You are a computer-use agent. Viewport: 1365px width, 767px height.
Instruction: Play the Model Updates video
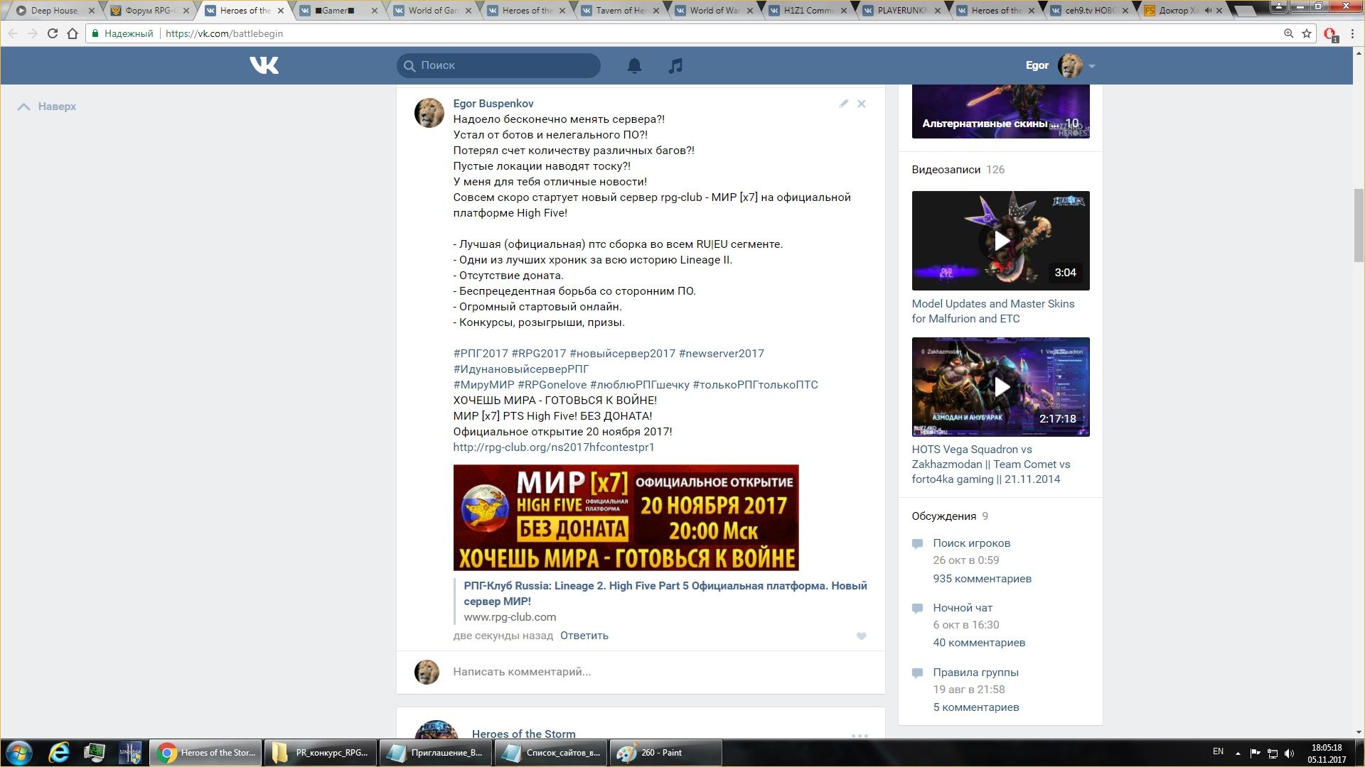pyautogui.click(x=1001, y=241)
